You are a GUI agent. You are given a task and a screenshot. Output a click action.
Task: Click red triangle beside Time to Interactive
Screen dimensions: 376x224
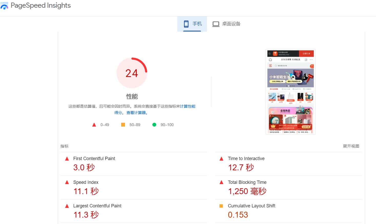tap(222, 159)
